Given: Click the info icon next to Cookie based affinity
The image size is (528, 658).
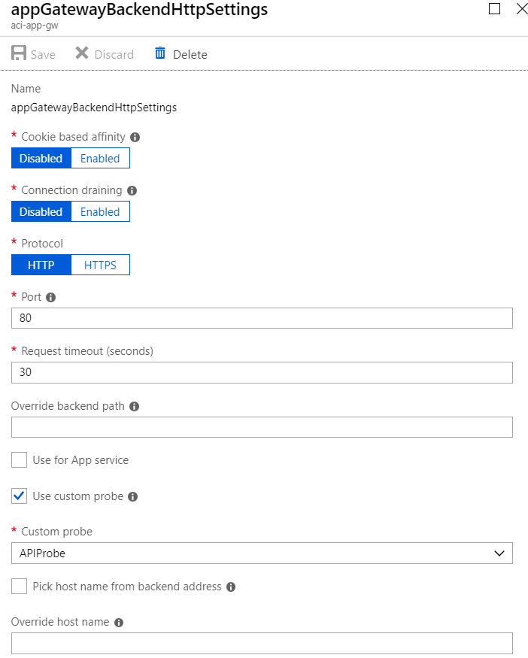Looking at the screenshot, I should coord(134,137).
